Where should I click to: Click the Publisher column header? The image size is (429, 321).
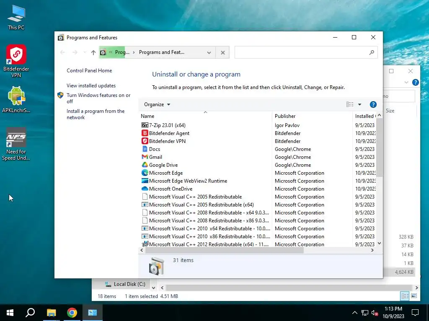point(312,116)
